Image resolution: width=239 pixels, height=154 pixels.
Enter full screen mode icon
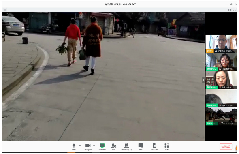[235, 10]
